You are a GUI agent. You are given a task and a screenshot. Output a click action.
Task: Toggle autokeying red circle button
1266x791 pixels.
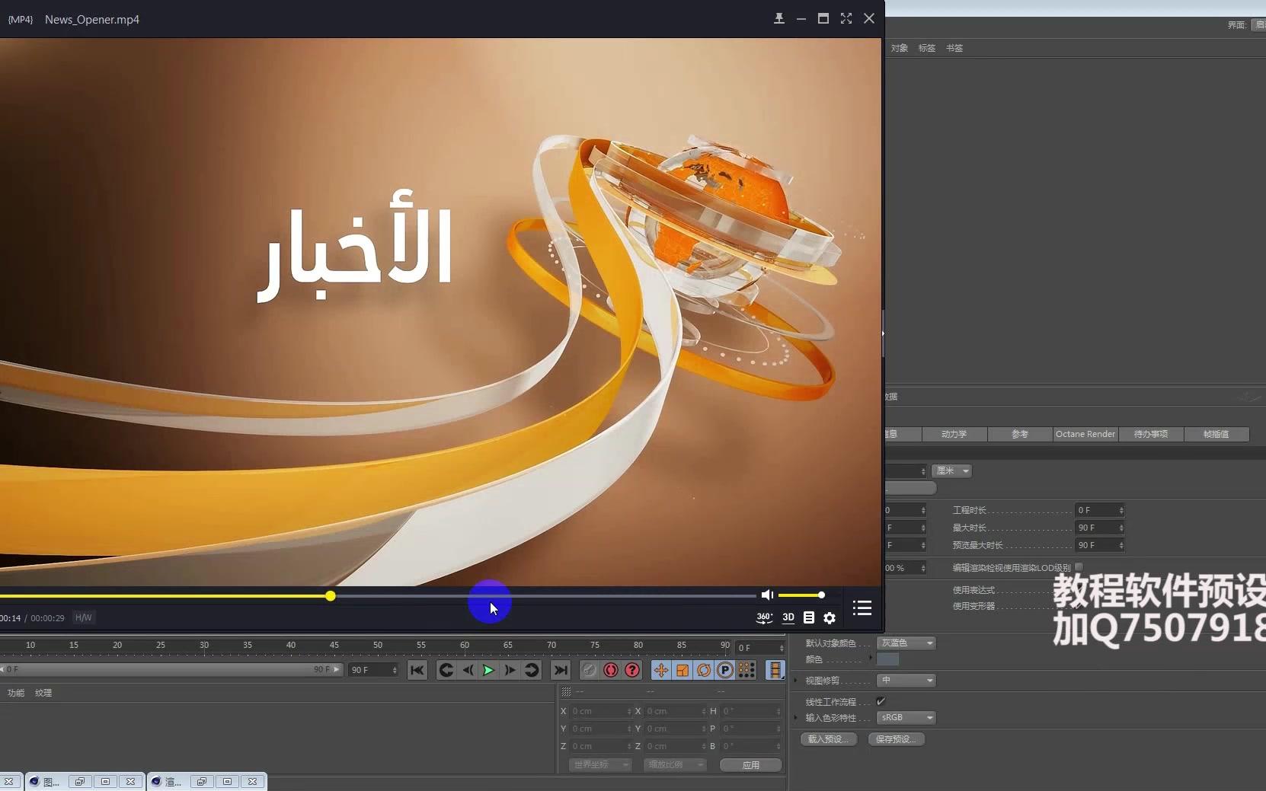pos(610,670)
